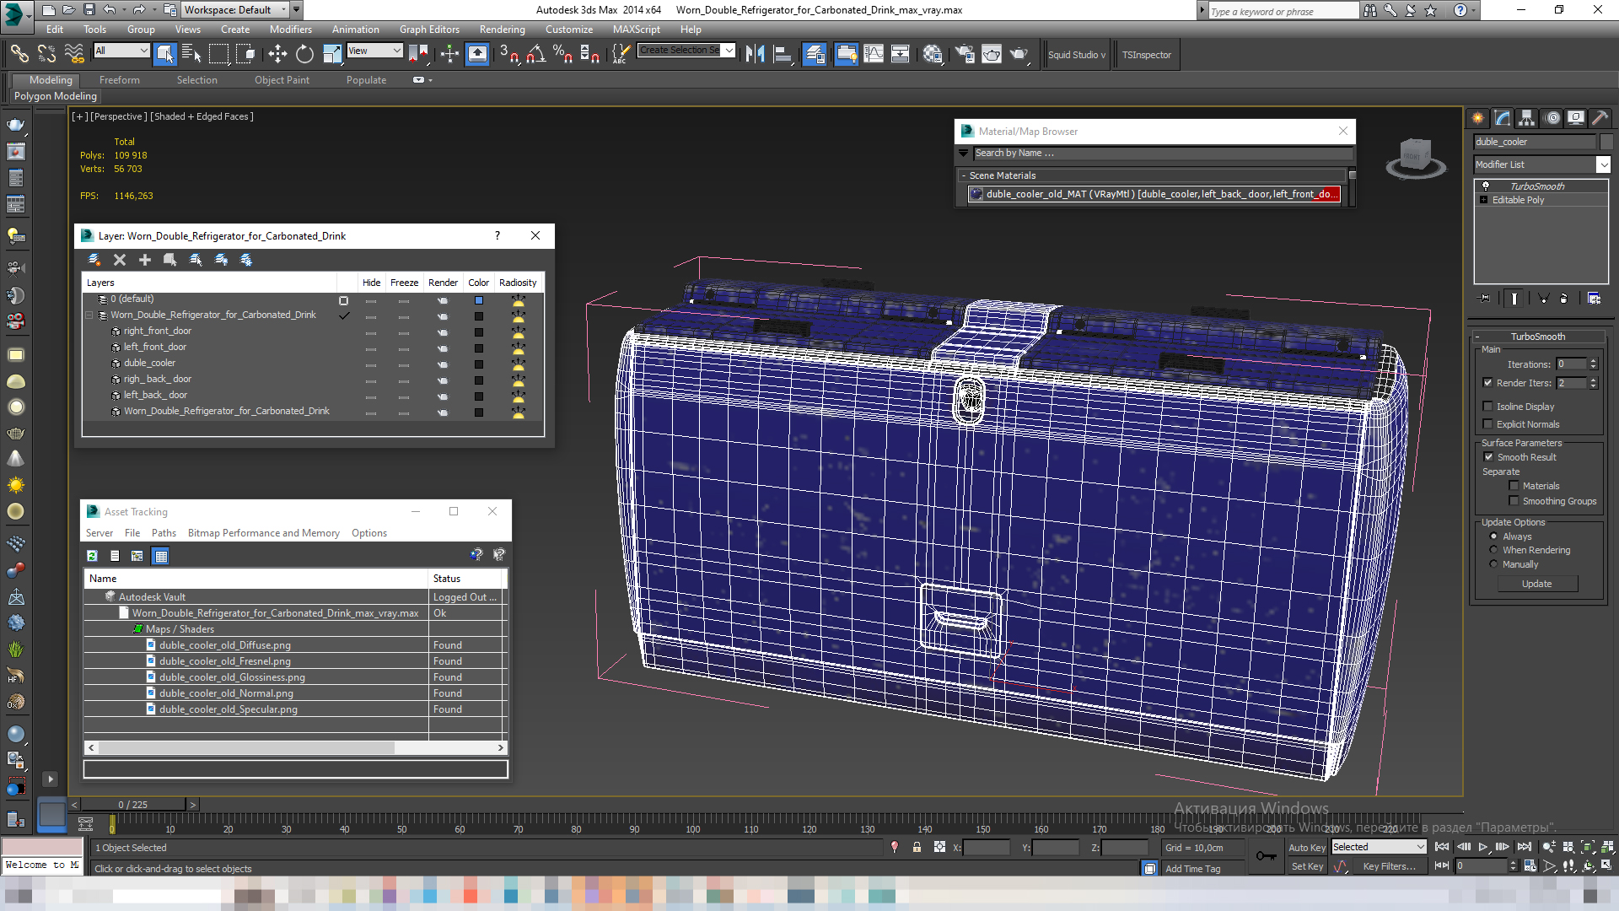Click the Squid Studio toolbar button

(x=1076, y=55)
